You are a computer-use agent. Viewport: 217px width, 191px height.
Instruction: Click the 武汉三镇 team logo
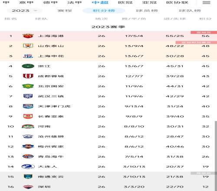(x=28, y=96)
